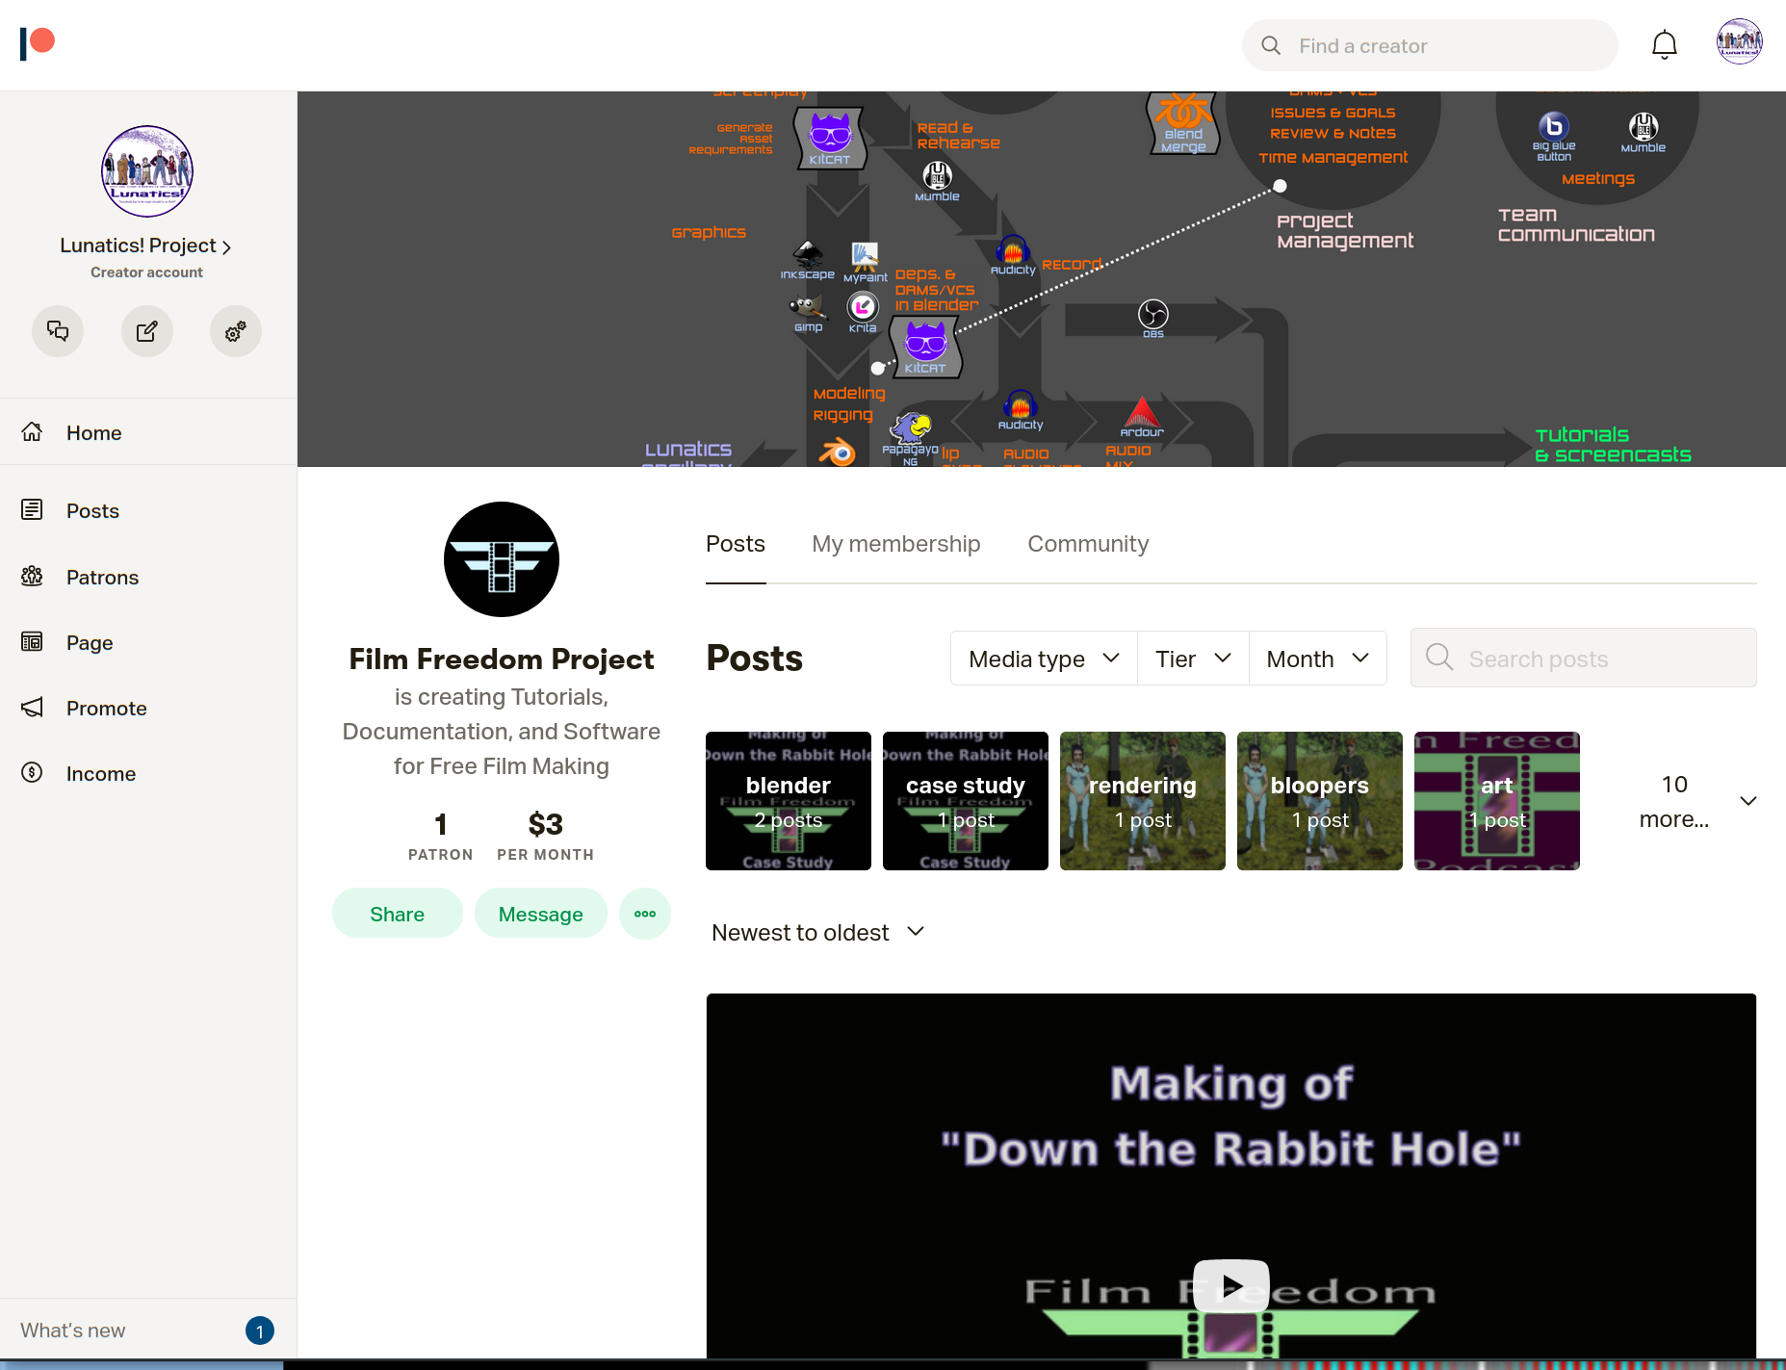Image resolution: width=1786 pixels, height=1370 pixels.
Task: Open the messages chat icon in sidebar
Action: click(58, 331)
